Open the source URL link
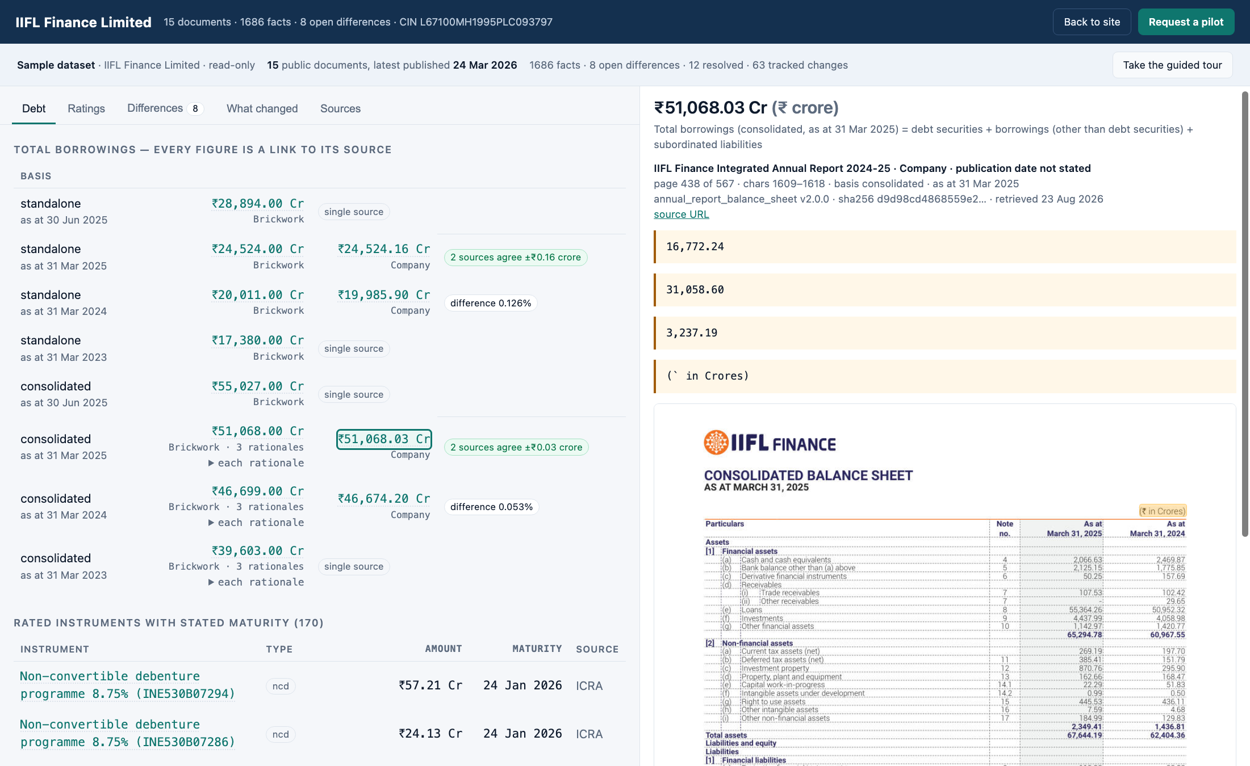Screen dimensions: 1250x766 (681, 214)
